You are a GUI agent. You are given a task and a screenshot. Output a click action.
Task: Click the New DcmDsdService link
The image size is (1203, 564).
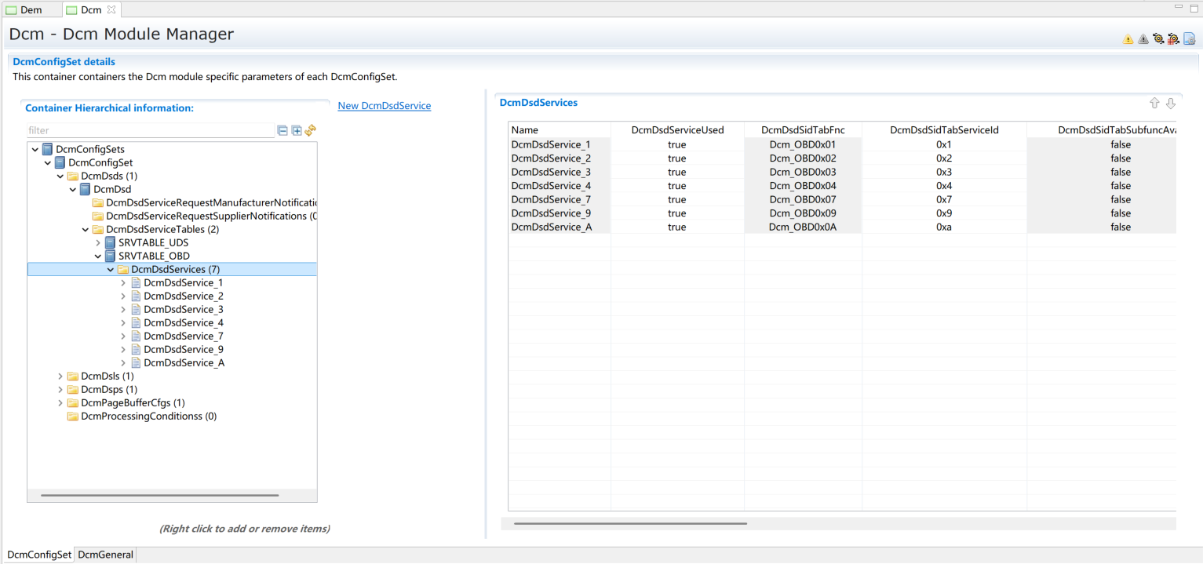click(384, 106)
